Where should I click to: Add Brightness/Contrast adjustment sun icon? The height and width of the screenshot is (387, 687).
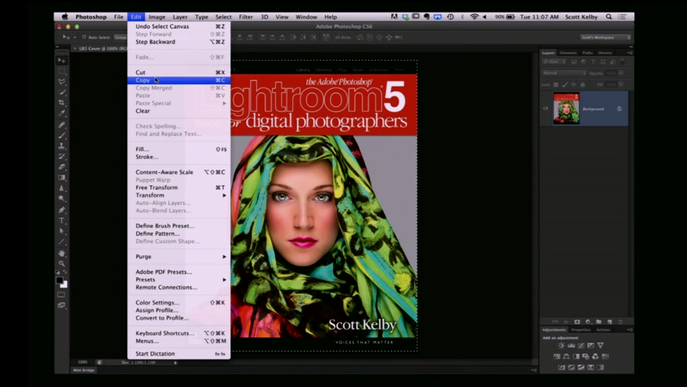[x=561, y=345]
